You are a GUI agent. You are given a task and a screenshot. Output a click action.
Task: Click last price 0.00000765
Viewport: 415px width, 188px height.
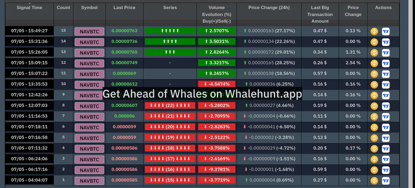pyautogui.click(x=124, y=52)
